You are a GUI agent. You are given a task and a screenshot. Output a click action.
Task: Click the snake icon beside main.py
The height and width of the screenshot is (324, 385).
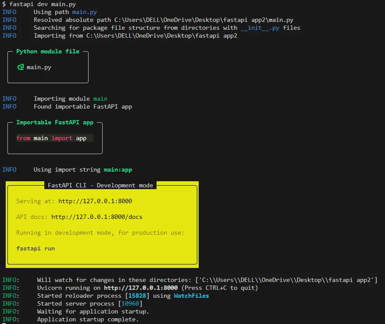(x=21, y=67)
